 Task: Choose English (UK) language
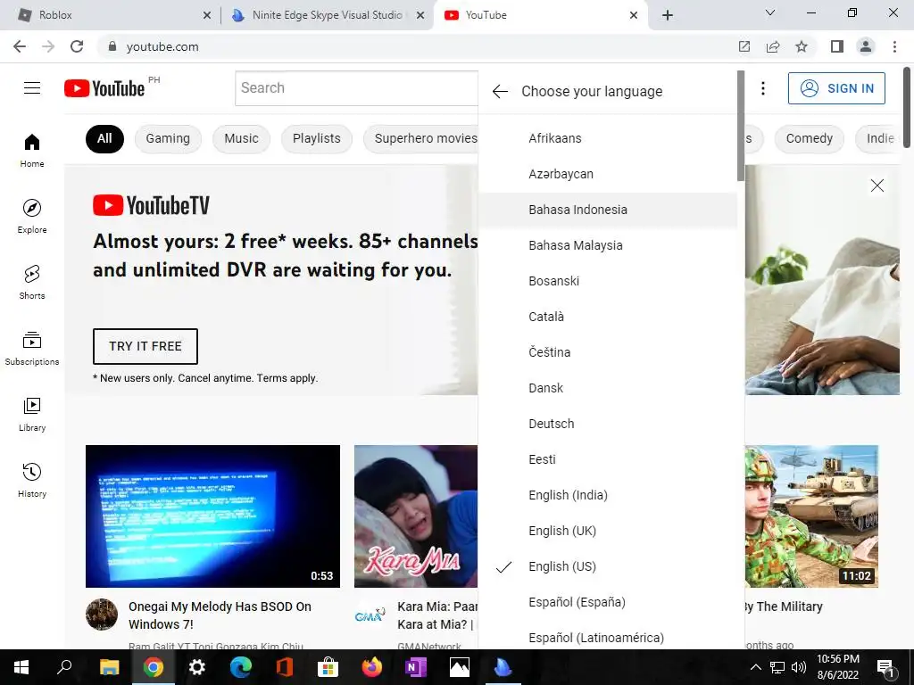click(x=607, y=531)
